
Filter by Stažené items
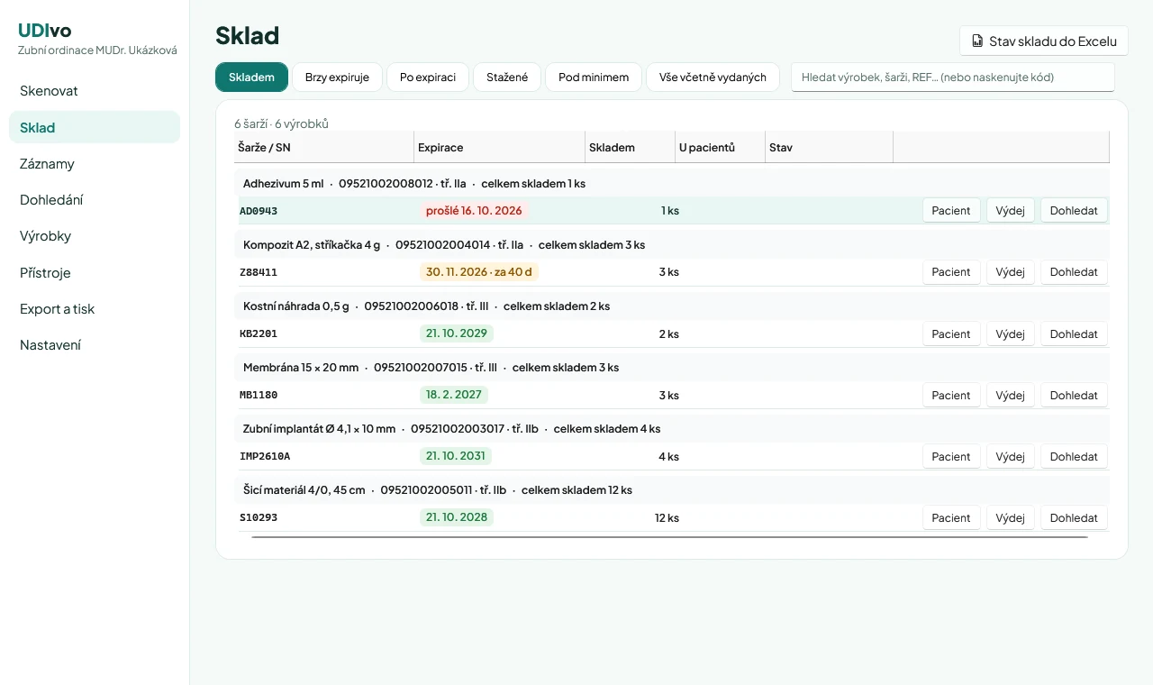tap(507, 78)
